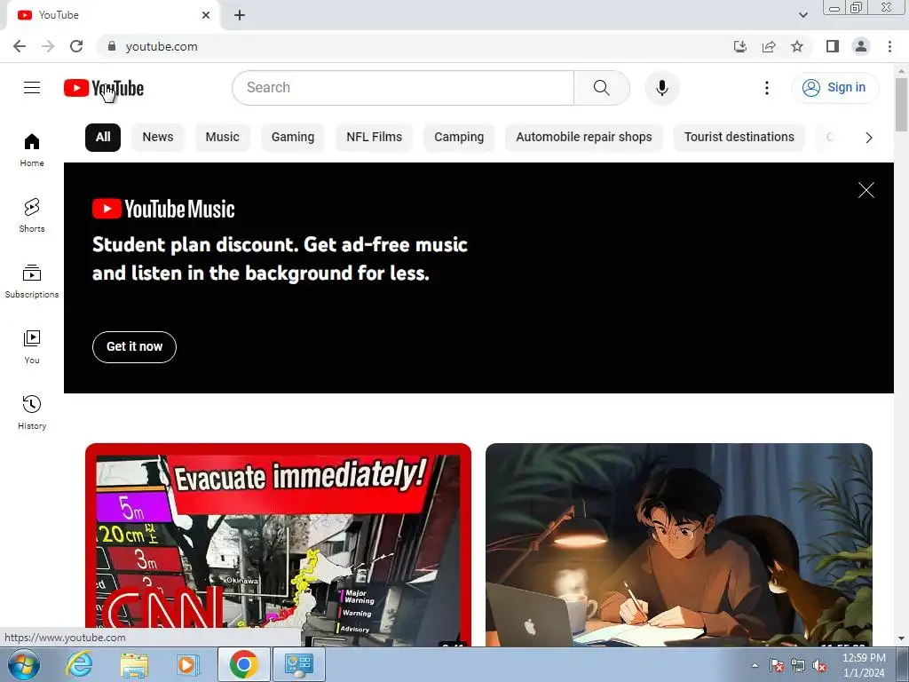Select Tourist destinations chip

[x=739, y=138]
